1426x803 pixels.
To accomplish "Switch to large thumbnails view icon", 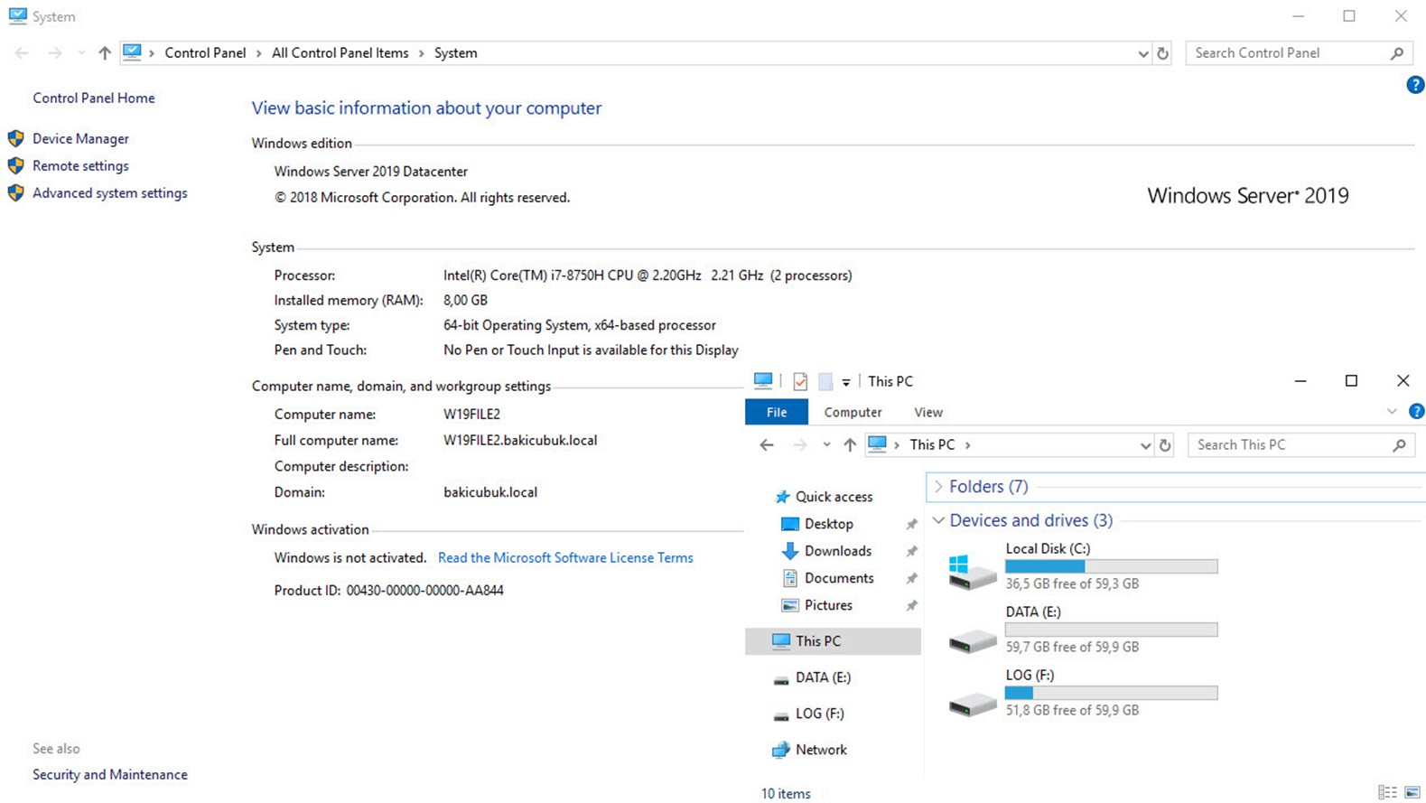I will [x=1412, y=792].
